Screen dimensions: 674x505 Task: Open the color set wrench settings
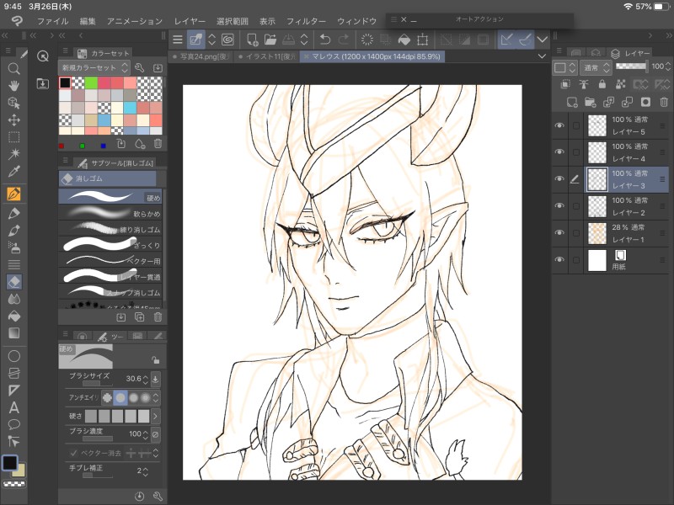[139, 67]
